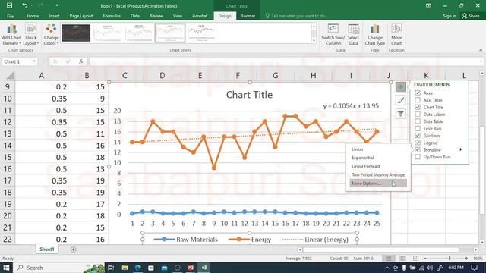Open the Page Layout tab

81,16
